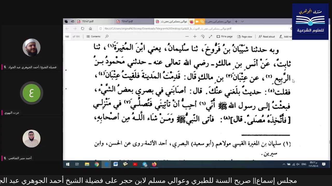The width and height of the screenshot is (332, 186).
Task: Open YouTube app in the taskbar
Action: coord(135,164)
